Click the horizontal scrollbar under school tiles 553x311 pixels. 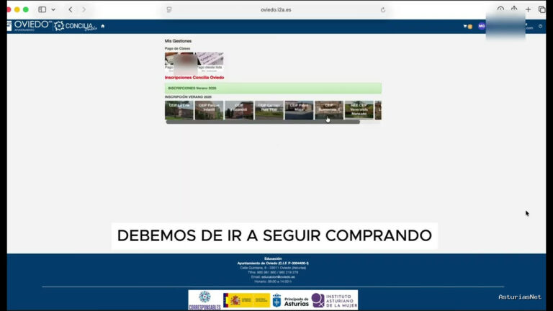263,122
